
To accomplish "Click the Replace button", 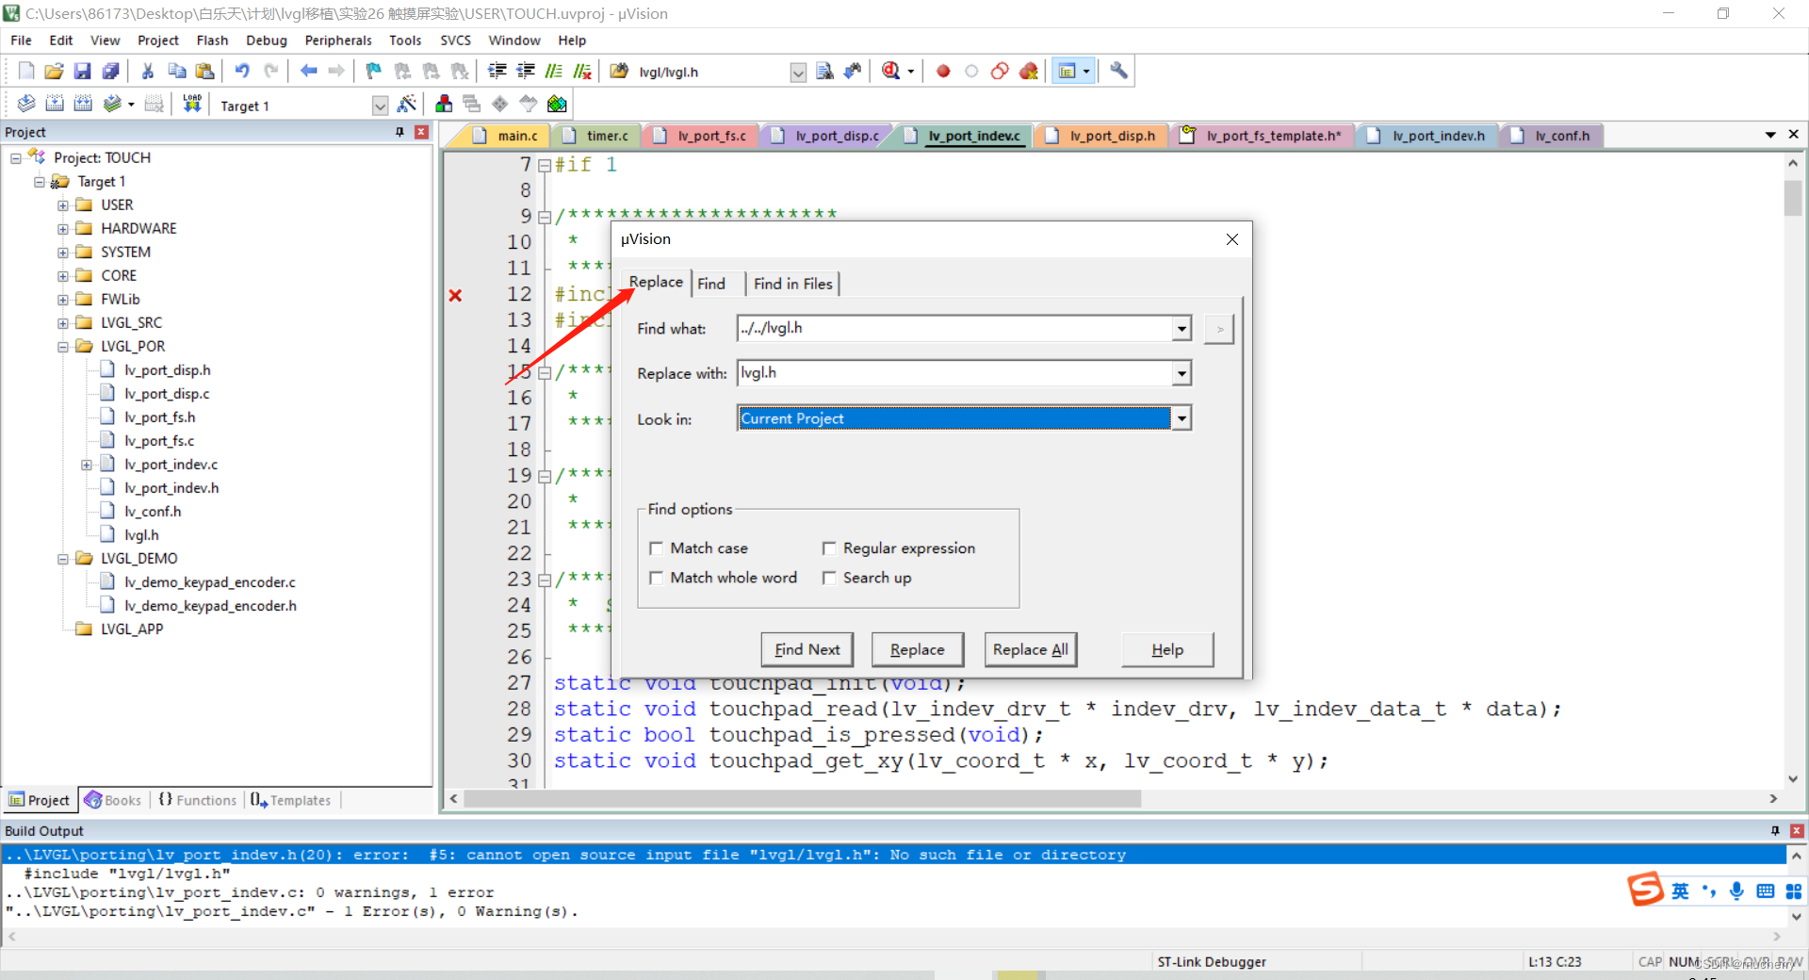I will click(x=917, y=649).
